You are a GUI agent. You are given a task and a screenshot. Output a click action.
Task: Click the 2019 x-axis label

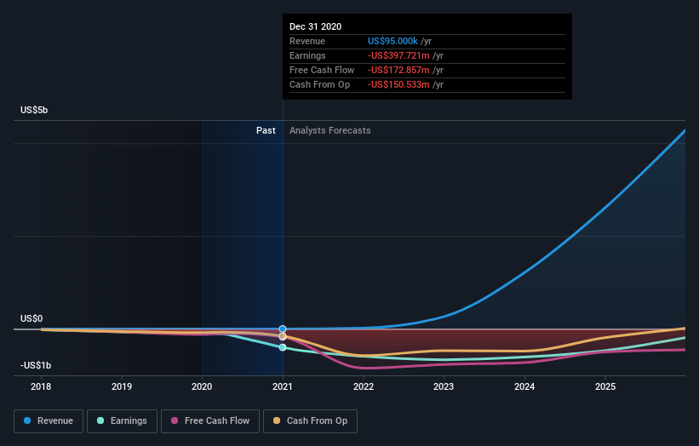(122, 386)
